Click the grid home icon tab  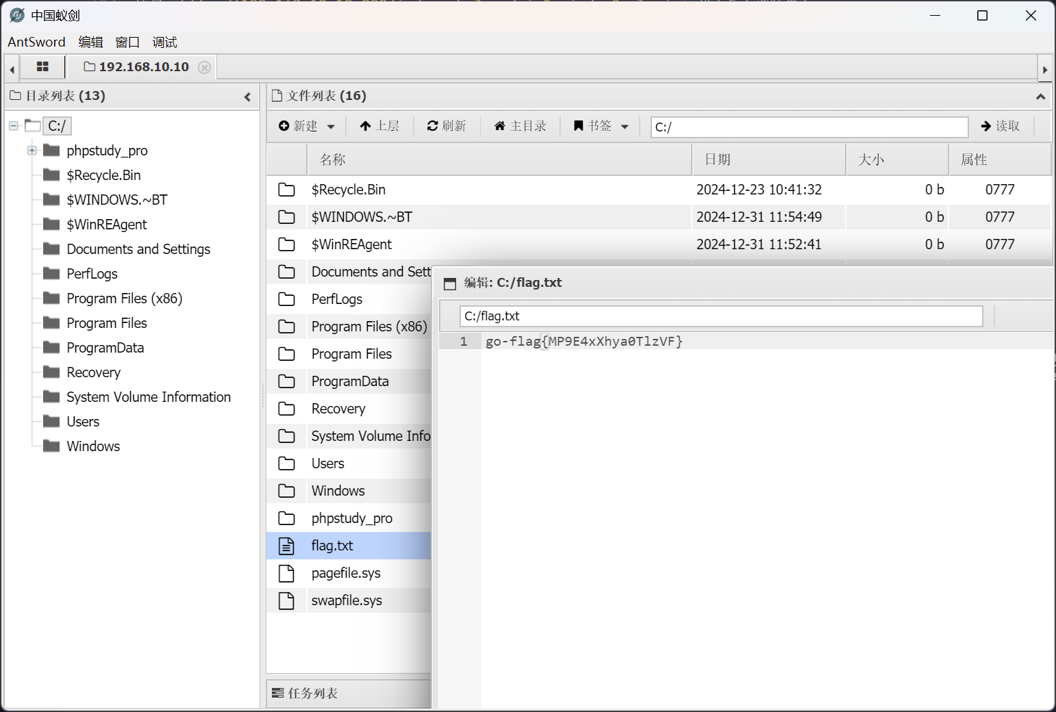(x=42, y=67)
